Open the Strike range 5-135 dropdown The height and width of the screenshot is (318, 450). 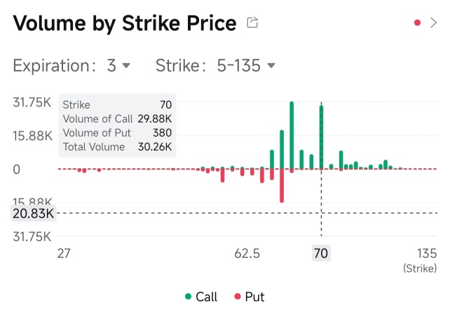(x=215, y=65)
